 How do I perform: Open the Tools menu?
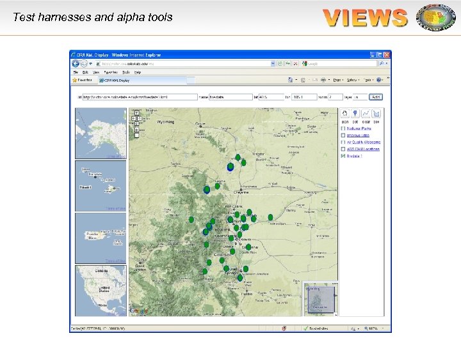click(126, 72)
